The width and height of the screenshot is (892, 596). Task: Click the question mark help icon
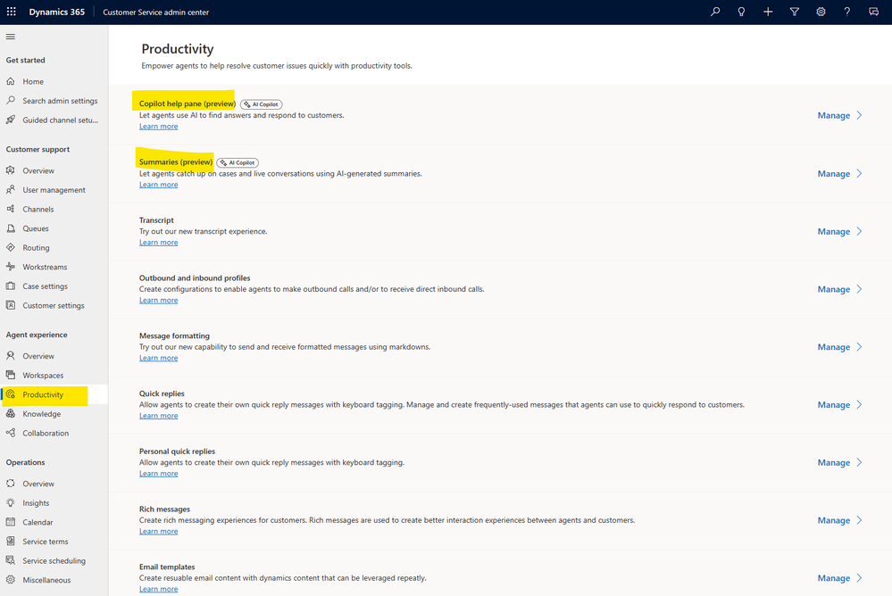coord(847,12)
